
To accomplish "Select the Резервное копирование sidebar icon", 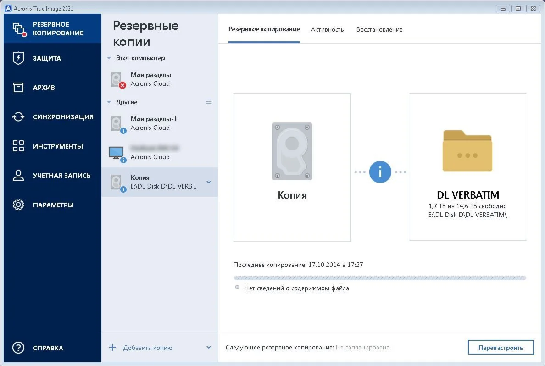I will [x=19, y=29].
